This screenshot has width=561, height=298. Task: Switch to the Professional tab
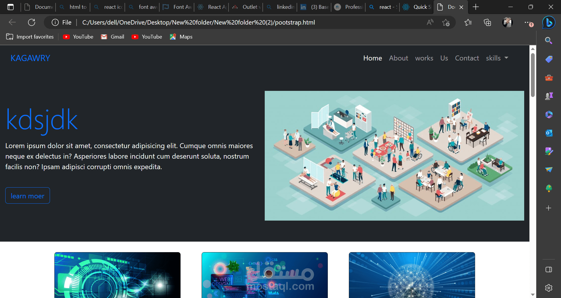[x=349, y=7]
